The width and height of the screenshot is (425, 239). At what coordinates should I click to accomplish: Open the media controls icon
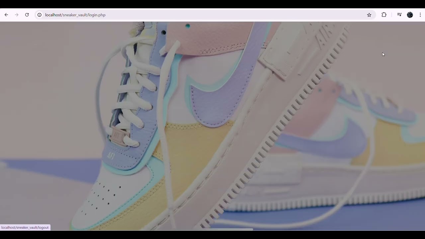(399, 15)
